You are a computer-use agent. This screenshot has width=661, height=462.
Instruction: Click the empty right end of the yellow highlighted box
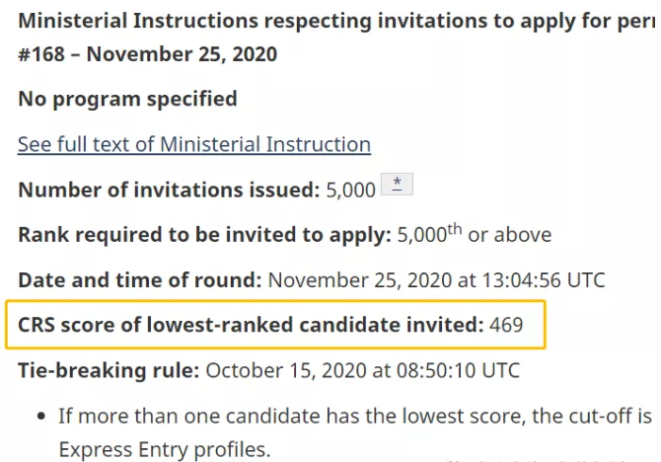point(535,325)
